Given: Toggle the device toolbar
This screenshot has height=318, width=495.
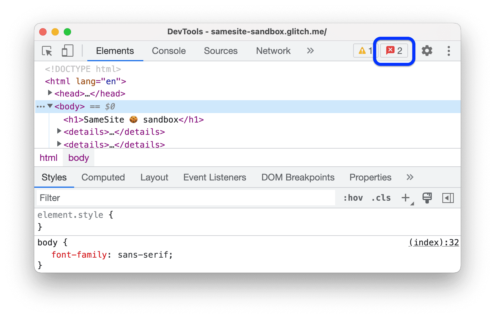Looking at the screenshot, I should point(67,51).
